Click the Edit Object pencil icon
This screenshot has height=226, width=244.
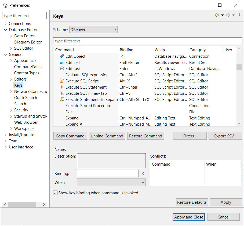click(62, 56)
